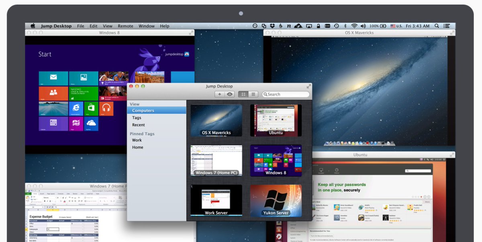Click the Bluetooth menu bar icon
This screenshot has height=242, width=482.
pyautogui.click(x=345, y=26)
